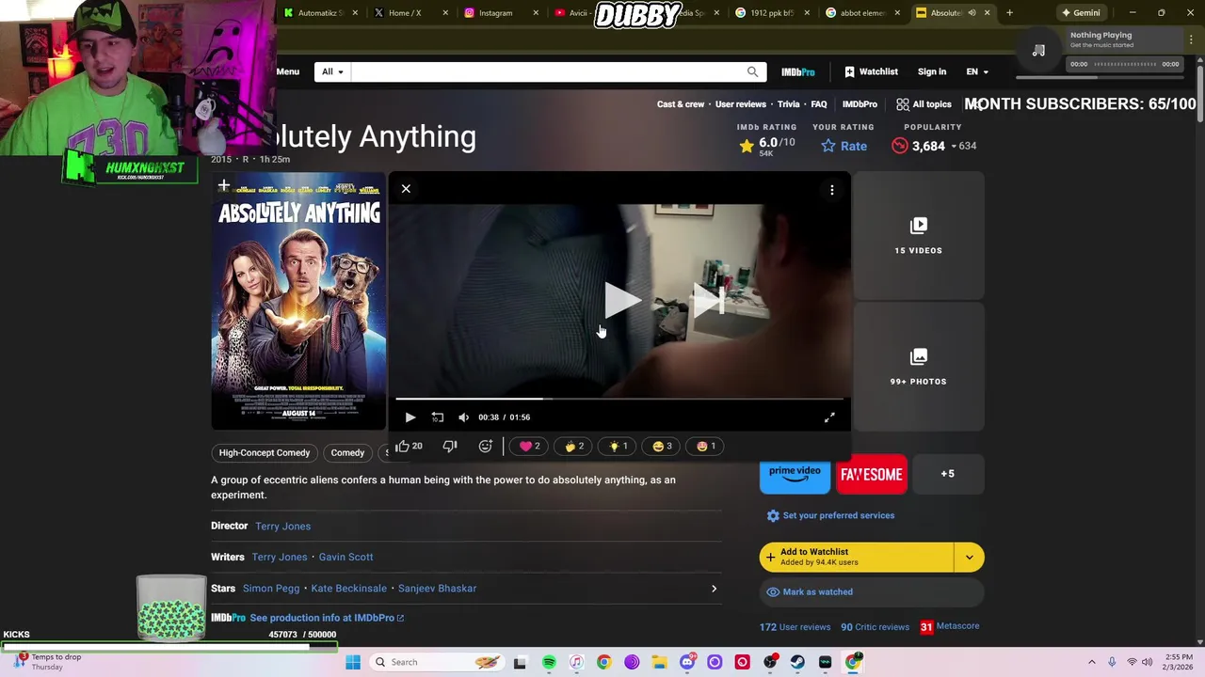Like the video with thumbs up
1205x677 pixels.
[x=409, y=447]
